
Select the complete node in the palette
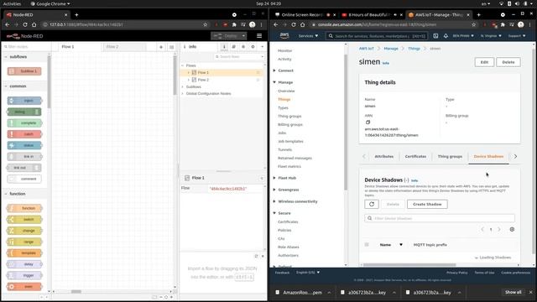coord(24,123)
